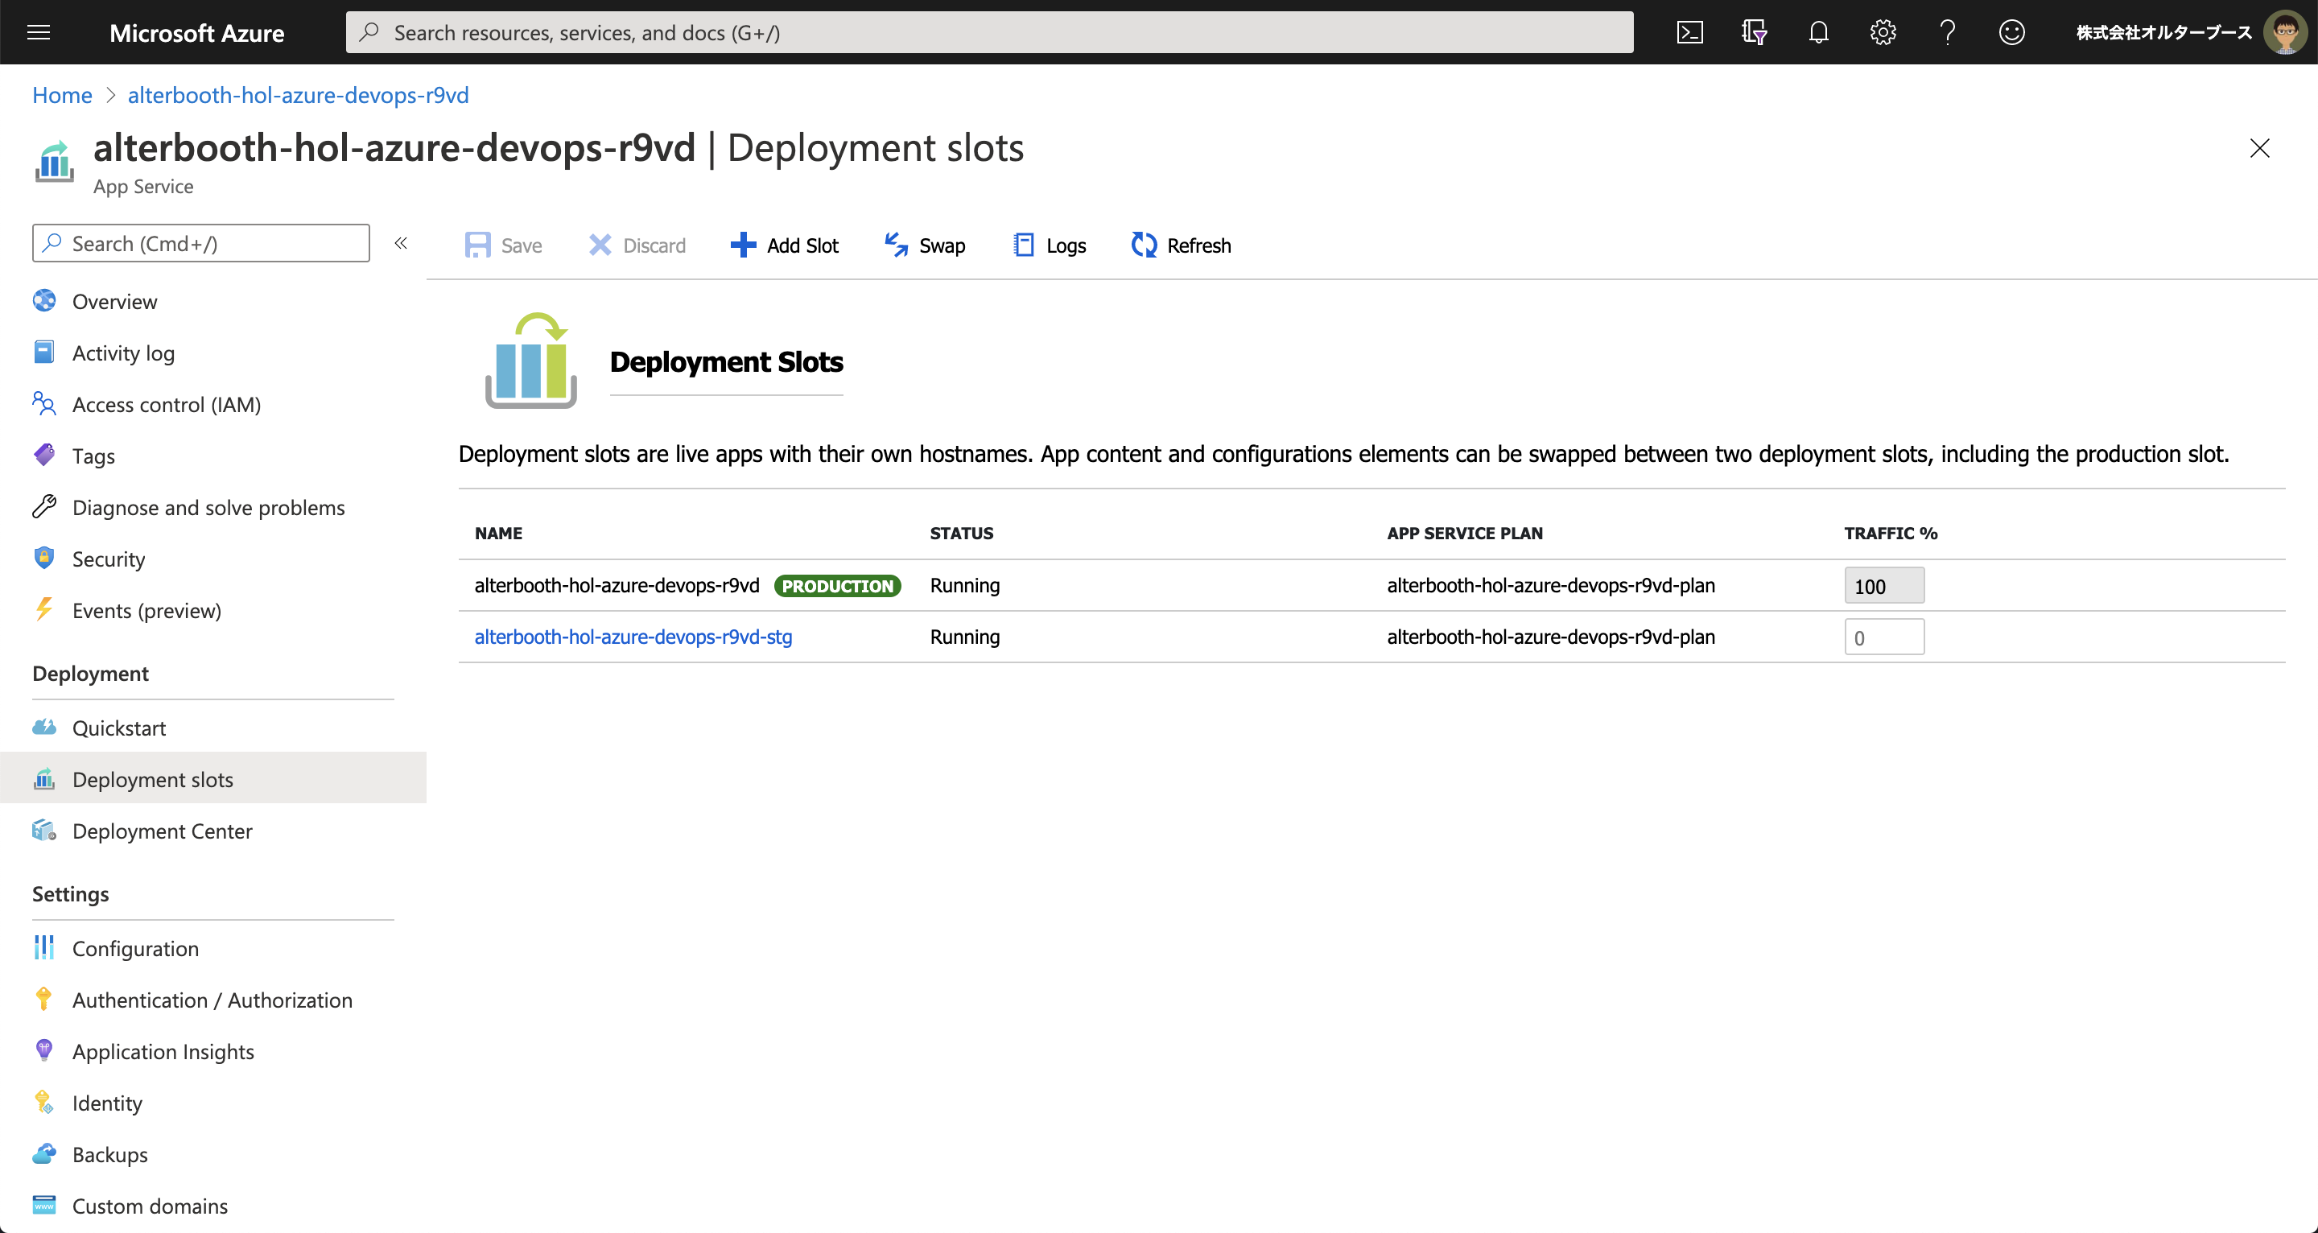Click the Traffic % input for staging slot

click(1883, 637)
